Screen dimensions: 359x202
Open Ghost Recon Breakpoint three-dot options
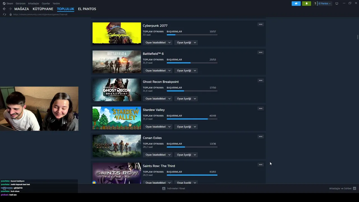pyautogui.click(x=261, y=81)
